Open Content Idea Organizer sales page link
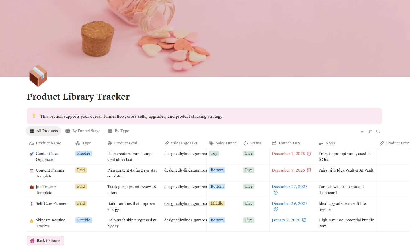Image resolution: width=410 pixels, height=251 pixels. pyautogui.click(x=185, y=154)
